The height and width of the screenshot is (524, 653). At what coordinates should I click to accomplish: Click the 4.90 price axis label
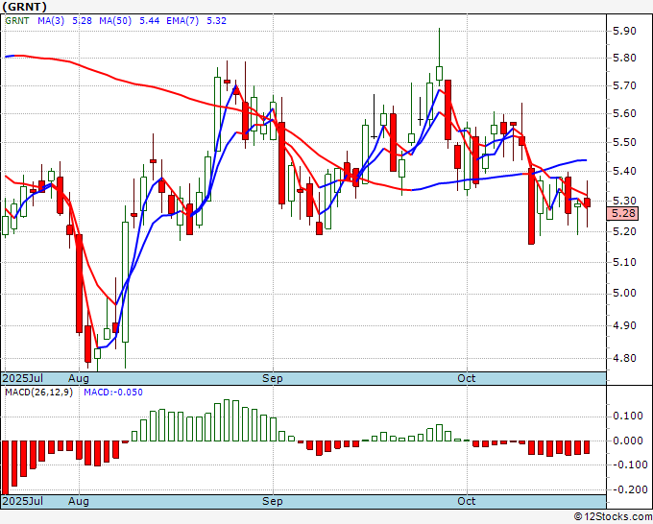[x=624, y=325]
